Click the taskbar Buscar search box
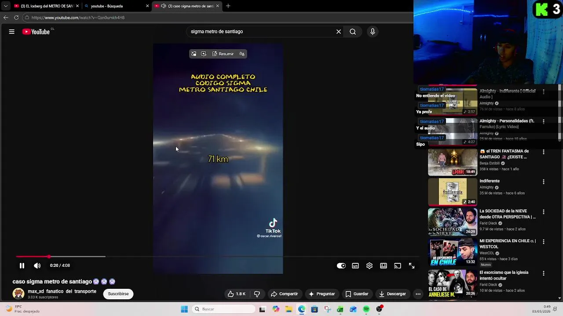Viewport: 563px width, 316px height. tap(224, 309)
